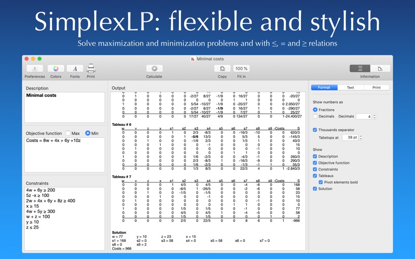
Task: Click constraint line 4w + 5y ≥ 300
Action: pyautogui.click(x=41, y=211)
